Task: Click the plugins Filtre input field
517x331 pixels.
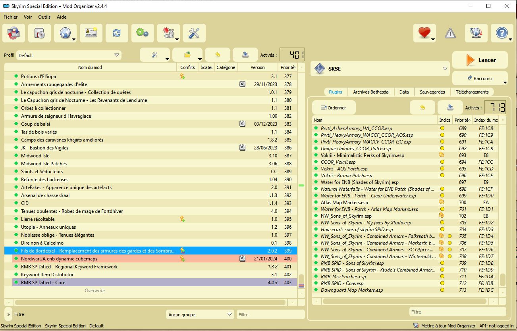Action: (x=457, y=312)
